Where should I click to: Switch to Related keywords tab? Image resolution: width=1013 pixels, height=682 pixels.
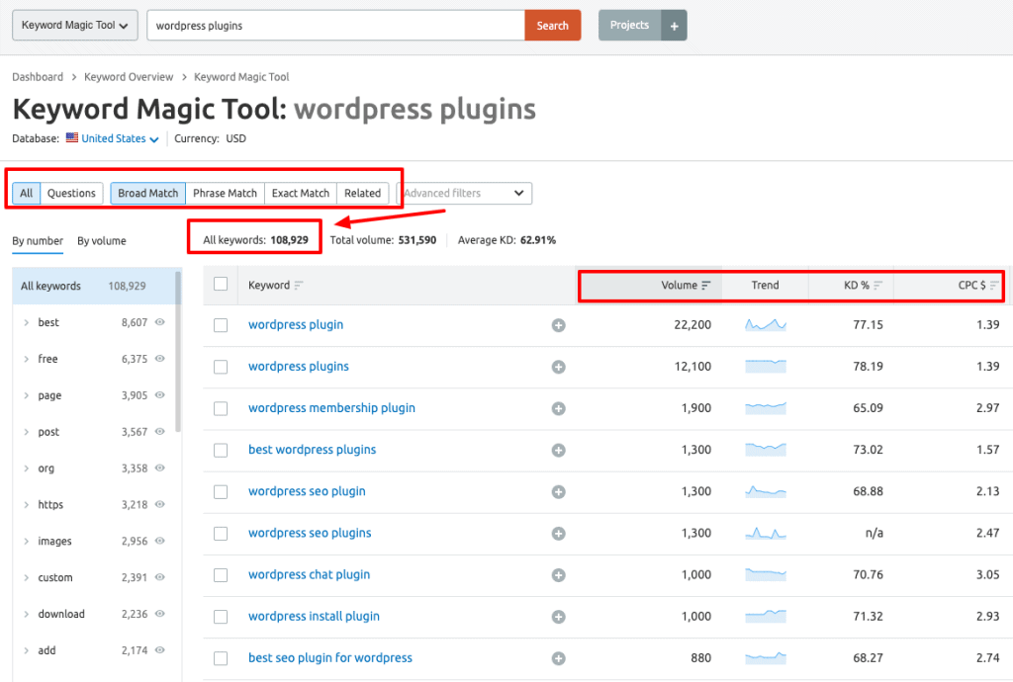(362, 193)
